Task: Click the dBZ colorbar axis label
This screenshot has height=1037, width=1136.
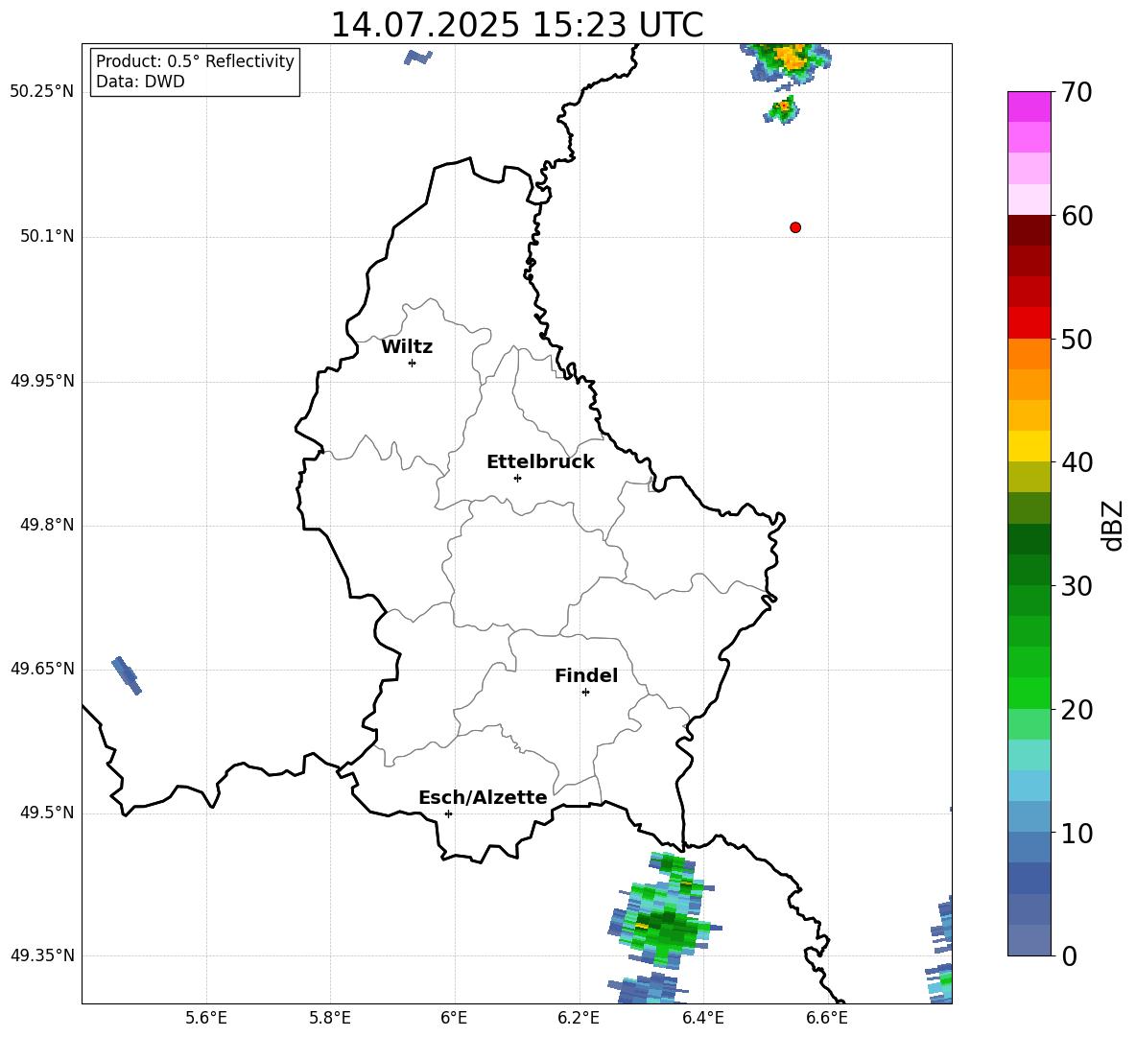Action: [x=1112, y=525]
